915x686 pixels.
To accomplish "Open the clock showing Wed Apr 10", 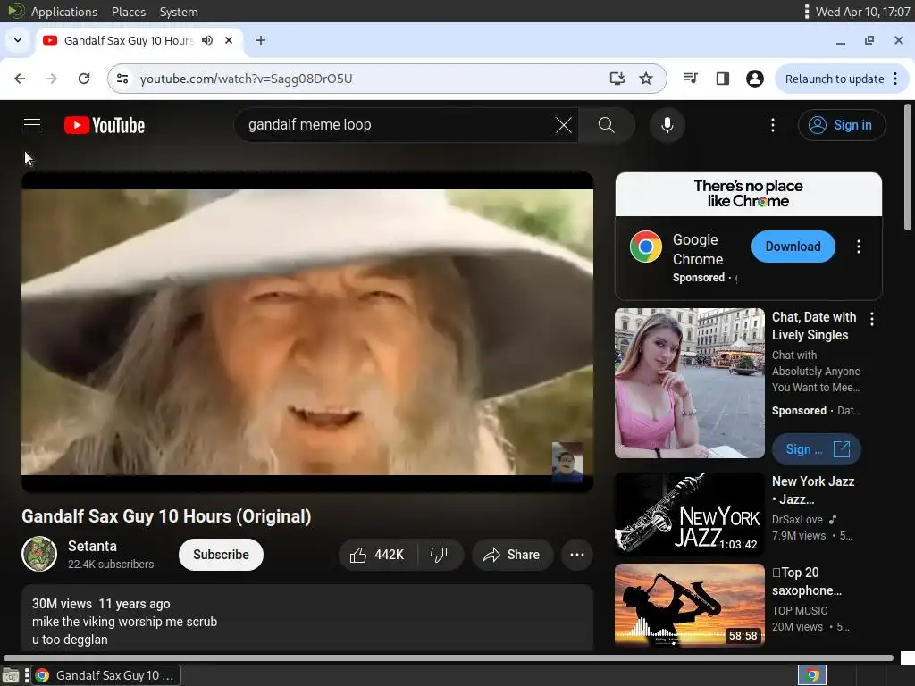I will 862,12.
